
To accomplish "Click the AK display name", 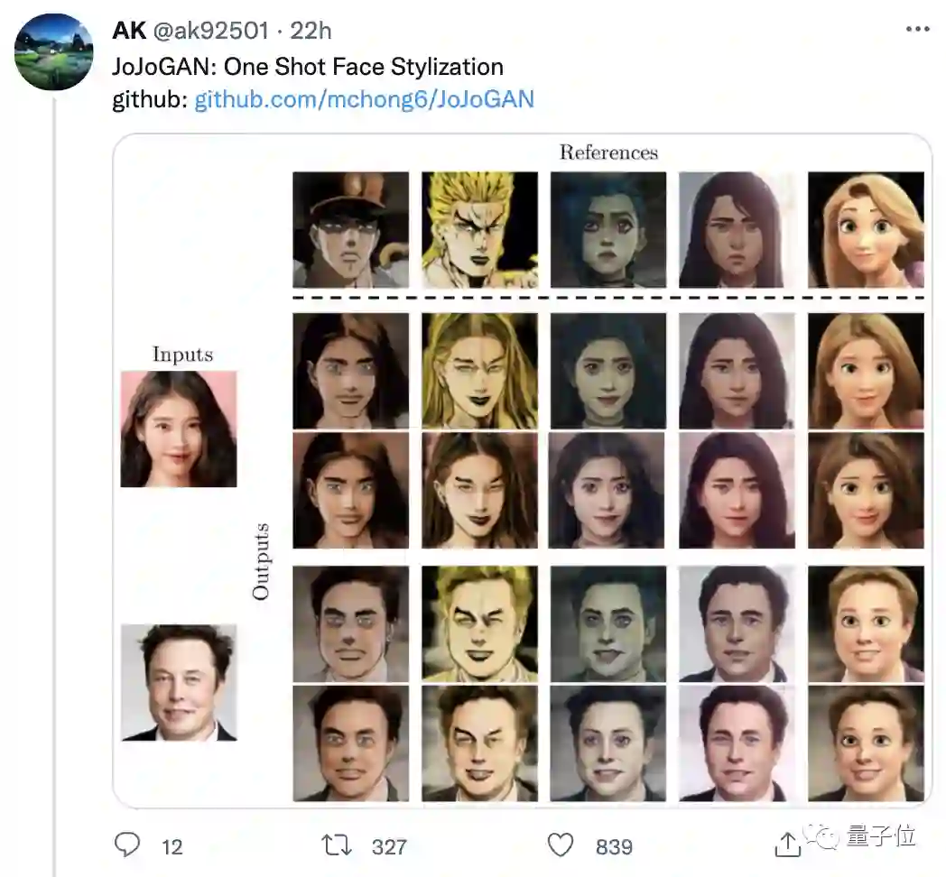I will [129, 31].
